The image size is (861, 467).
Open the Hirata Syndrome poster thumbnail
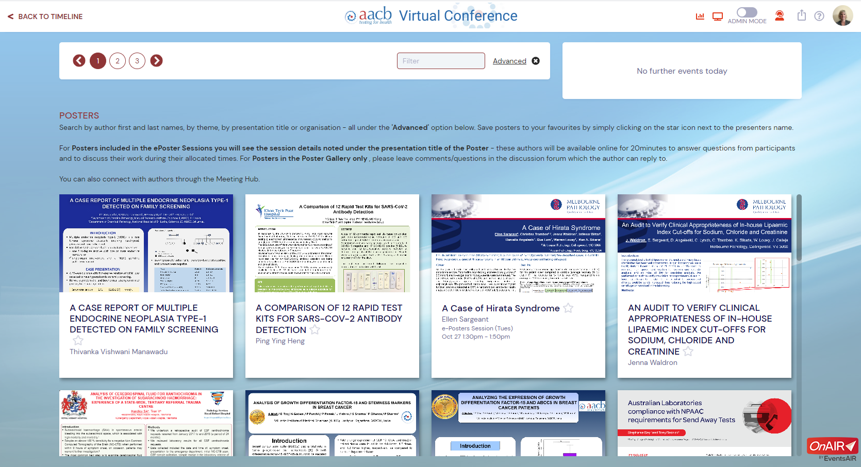(518, 243)
